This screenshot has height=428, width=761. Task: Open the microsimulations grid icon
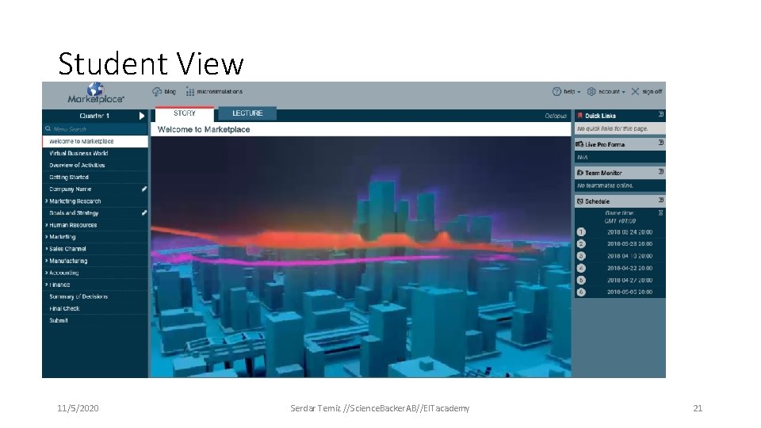click(189, 92)
